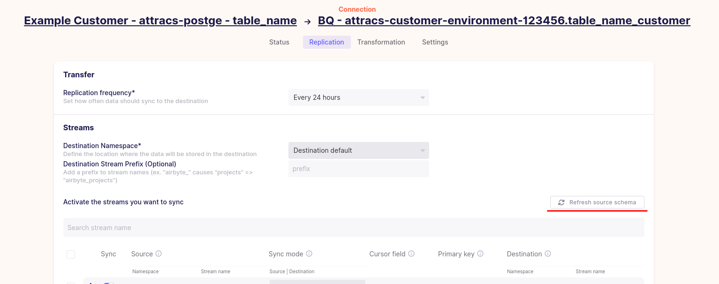Open the Destination Namespace dropdown
Image resolution: width=719 pixels, height=284 pixels.
358,150
